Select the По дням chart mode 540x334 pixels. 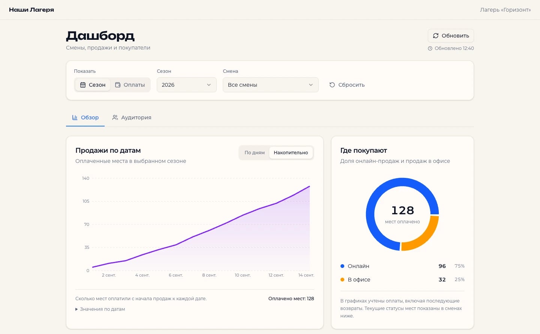coord(255,153)
